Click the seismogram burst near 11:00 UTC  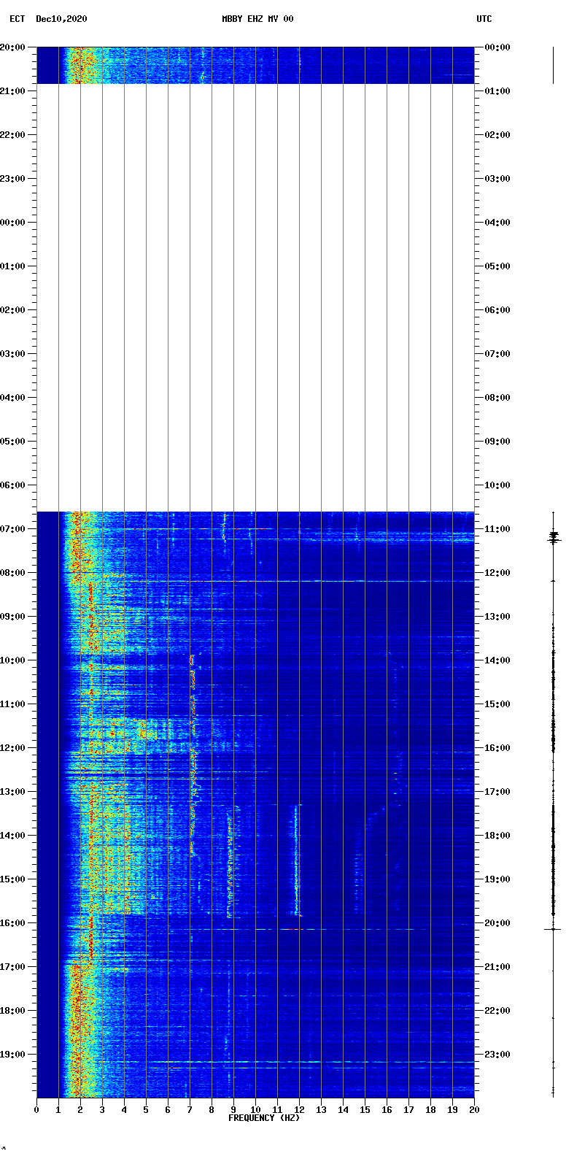(554, 537)
